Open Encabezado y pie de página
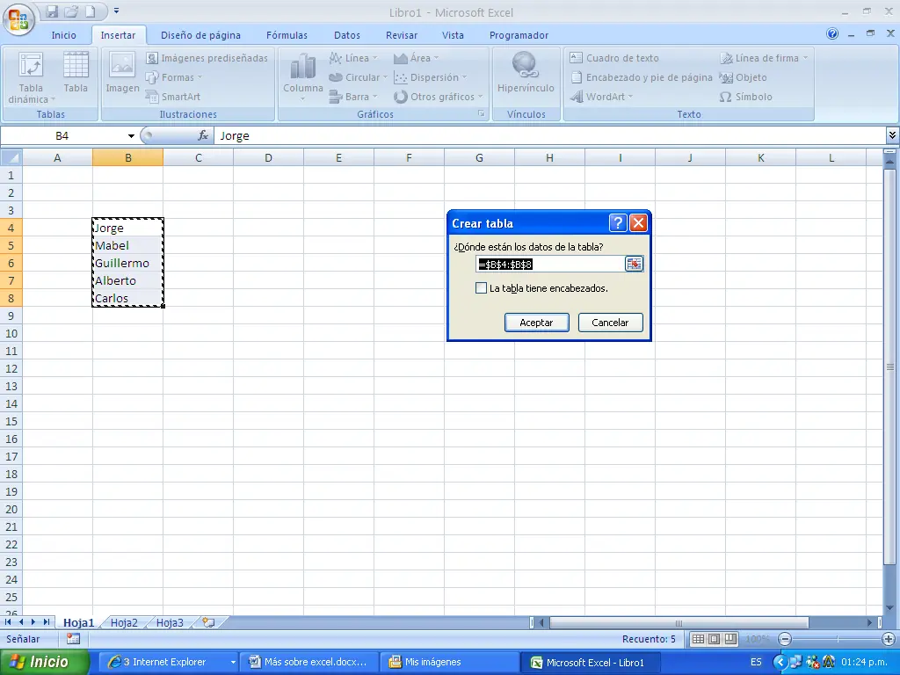Viewport: 900px width, 675px height. (641, 77)
